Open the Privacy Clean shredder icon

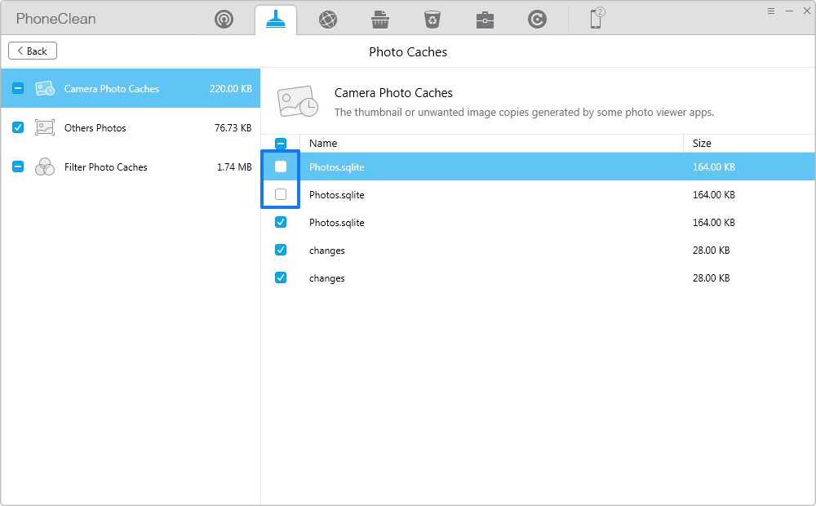379,20
